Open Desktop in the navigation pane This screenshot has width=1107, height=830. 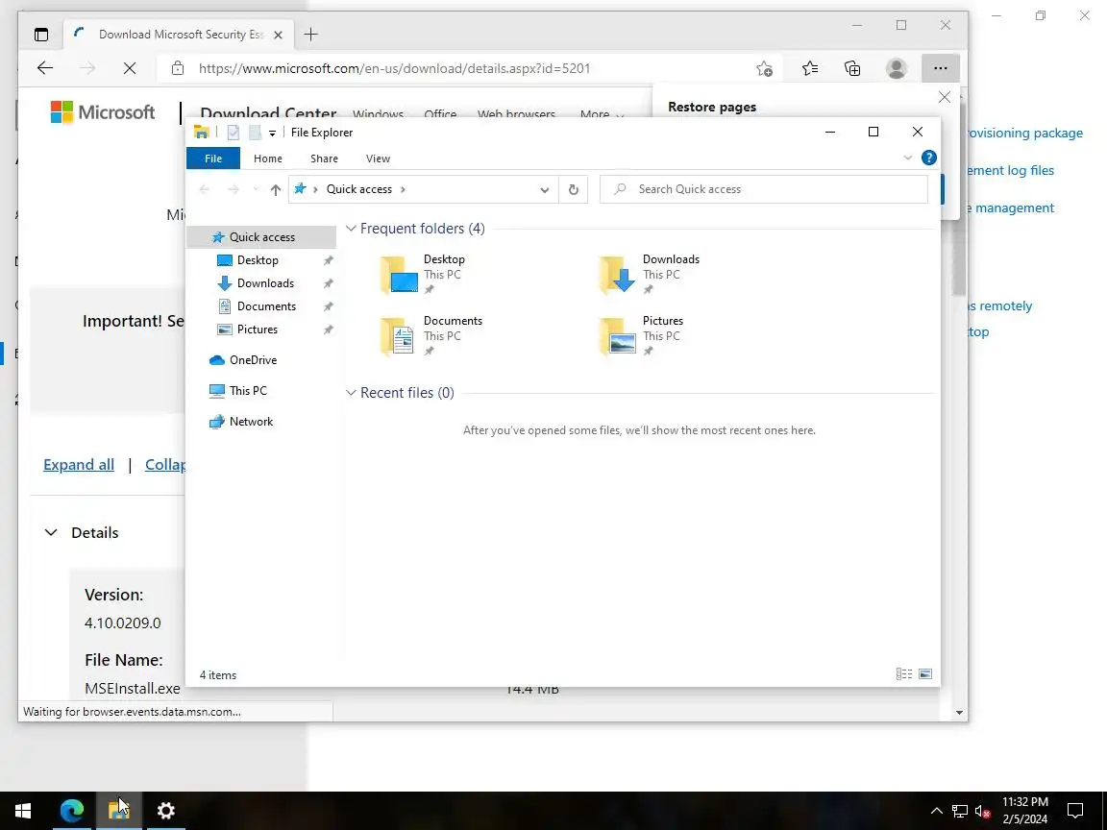tap(257, 260)
